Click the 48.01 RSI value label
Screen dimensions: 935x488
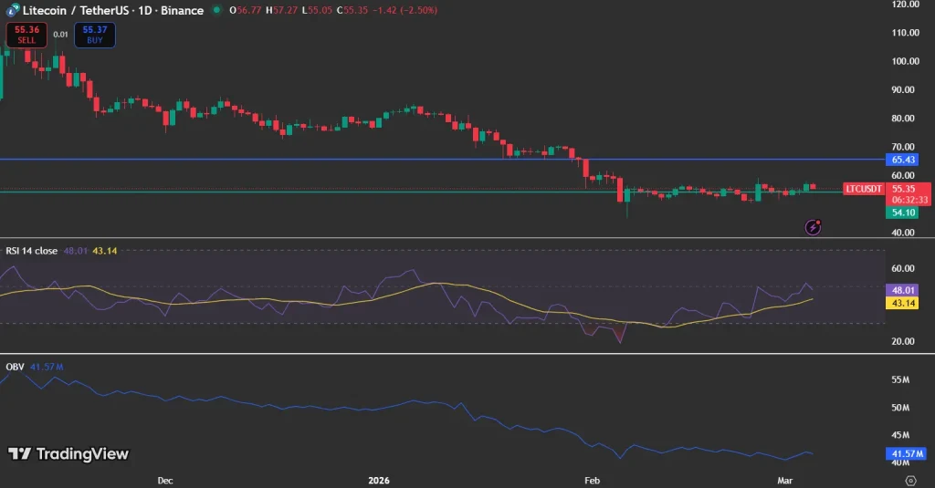click(903, 290)
